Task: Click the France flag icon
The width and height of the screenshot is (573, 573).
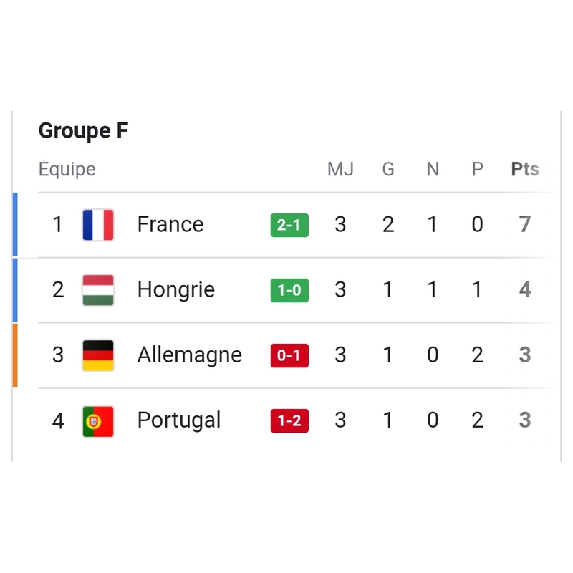Action: coord(98,225)
